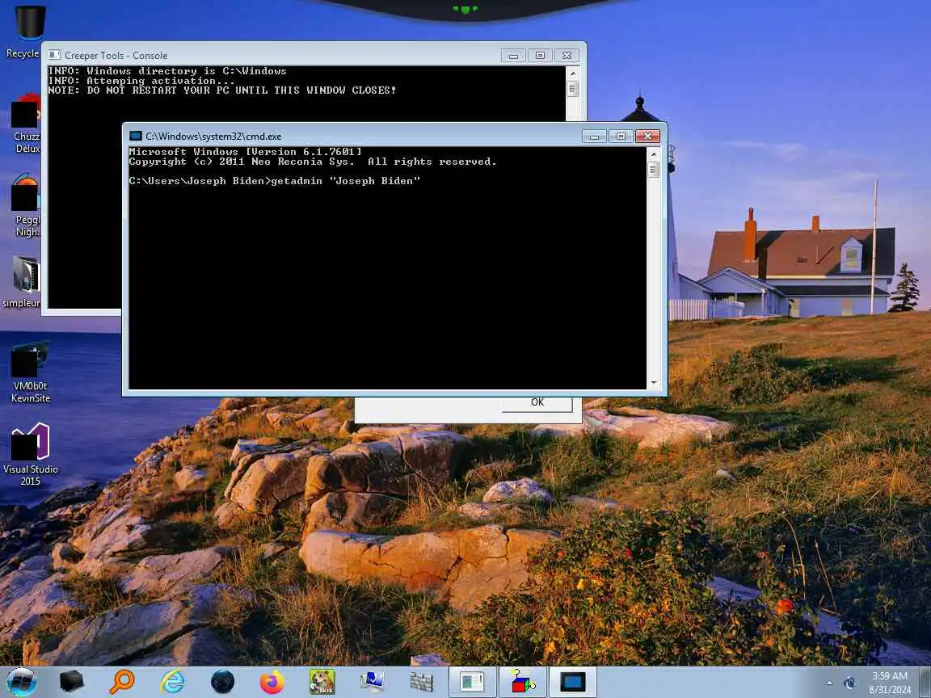
Task: Switch to the cmd.exe taskbar button
Action: (x=572, y=682)
